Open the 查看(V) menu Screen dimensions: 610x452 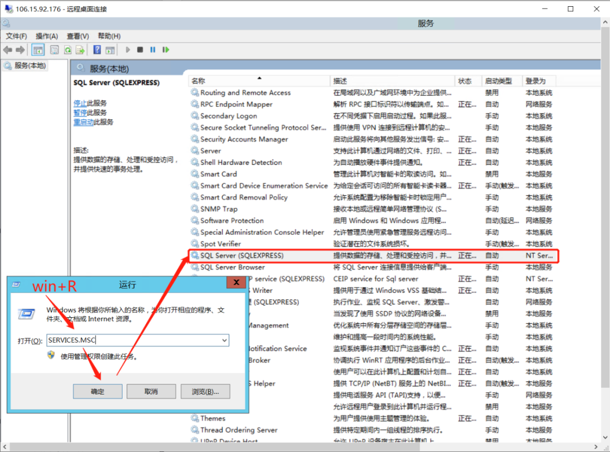click(78, 36)
